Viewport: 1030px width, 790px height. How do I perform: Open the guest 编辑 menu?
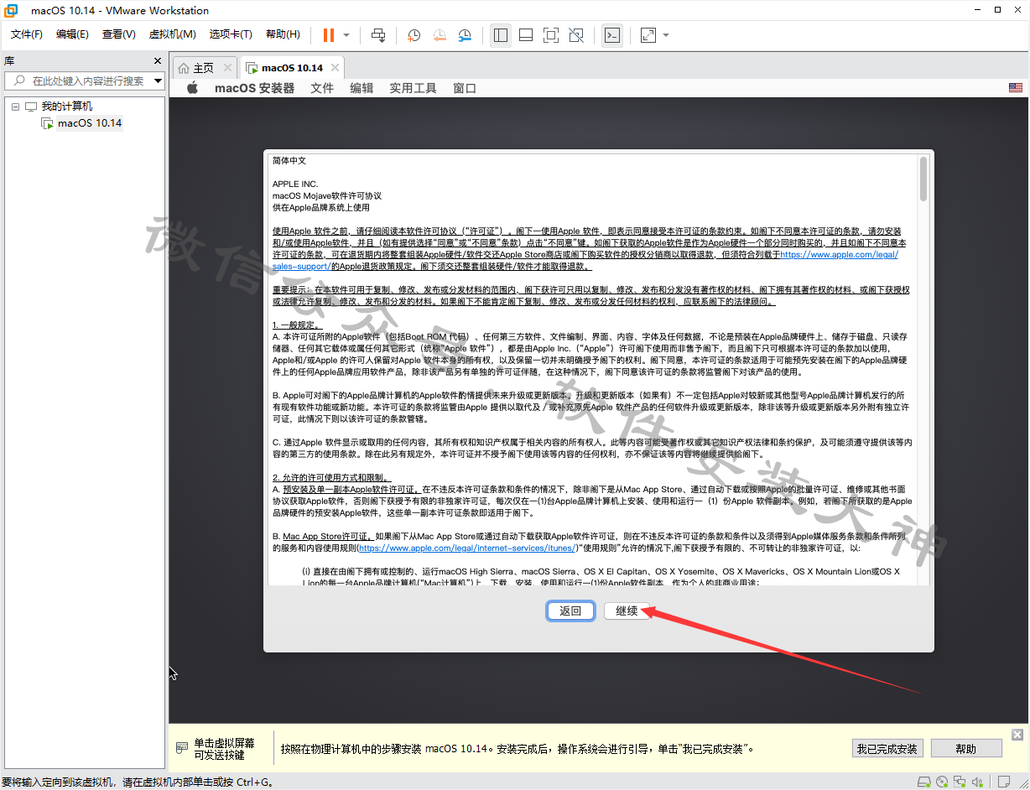click(x=362, y=88)
